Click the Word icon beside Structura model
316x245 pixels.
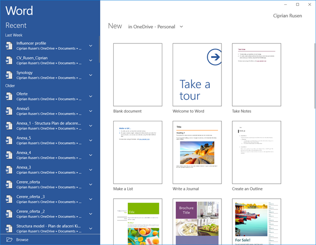point(9,229)
